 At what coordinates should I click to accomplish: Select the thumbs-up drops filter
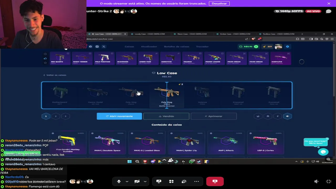click(x=45, y=58)
